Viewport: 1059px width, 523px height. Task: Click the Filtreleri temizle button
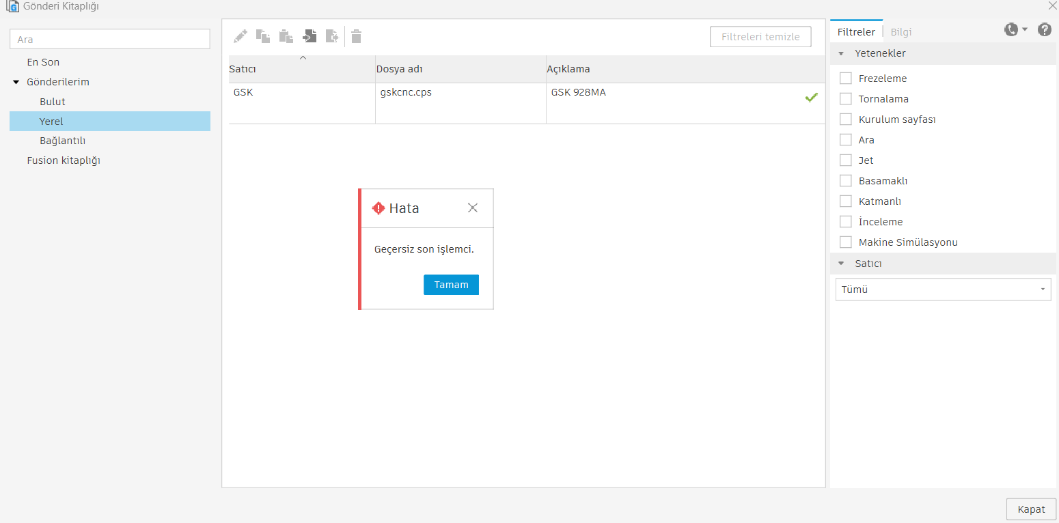pos(760,37)
